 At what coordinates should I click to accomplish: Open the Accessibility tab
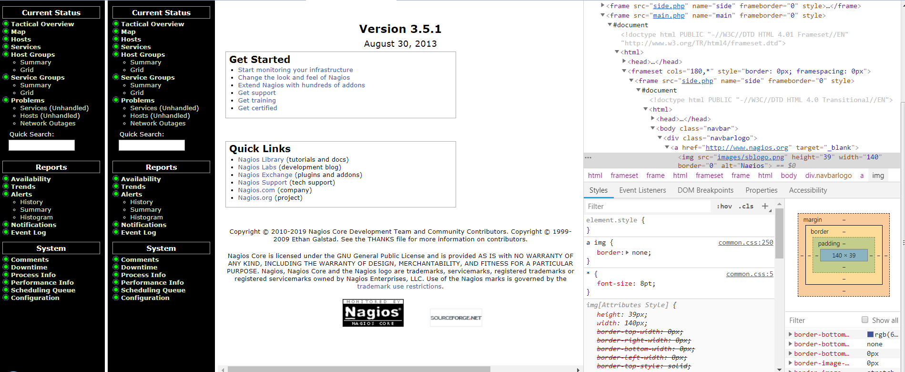(x=808, y=190)
